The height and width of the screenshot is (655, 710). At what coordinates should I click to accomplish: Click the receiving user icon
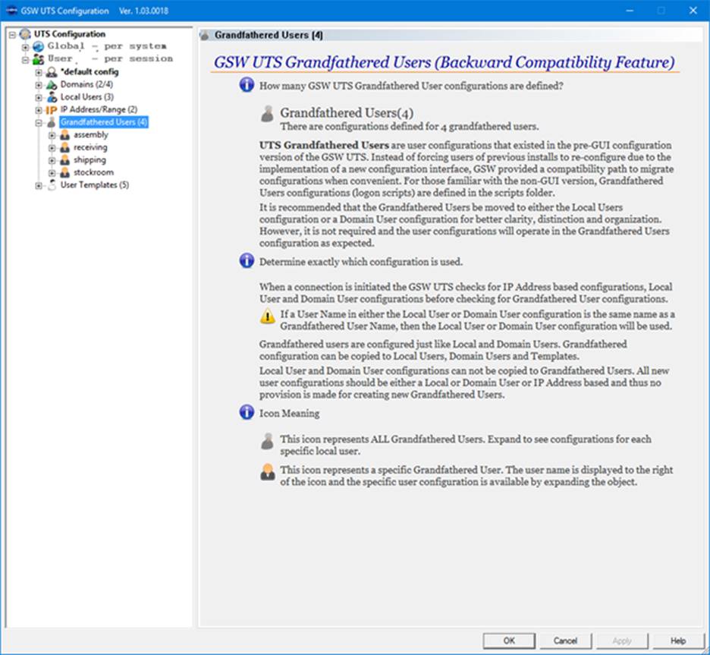click(64, 147)
